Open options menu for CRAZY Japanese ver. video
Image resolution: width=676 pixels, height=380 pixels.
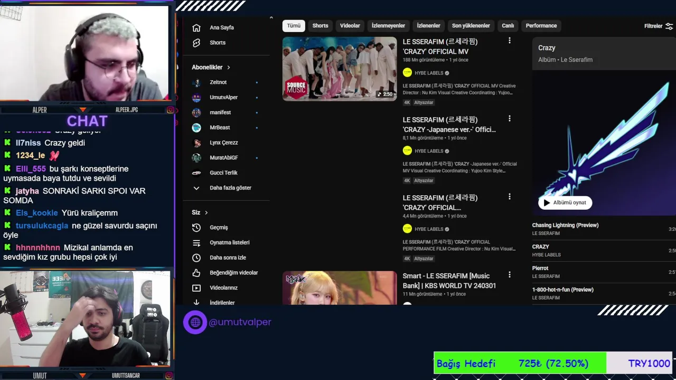(x=510, y=119)
